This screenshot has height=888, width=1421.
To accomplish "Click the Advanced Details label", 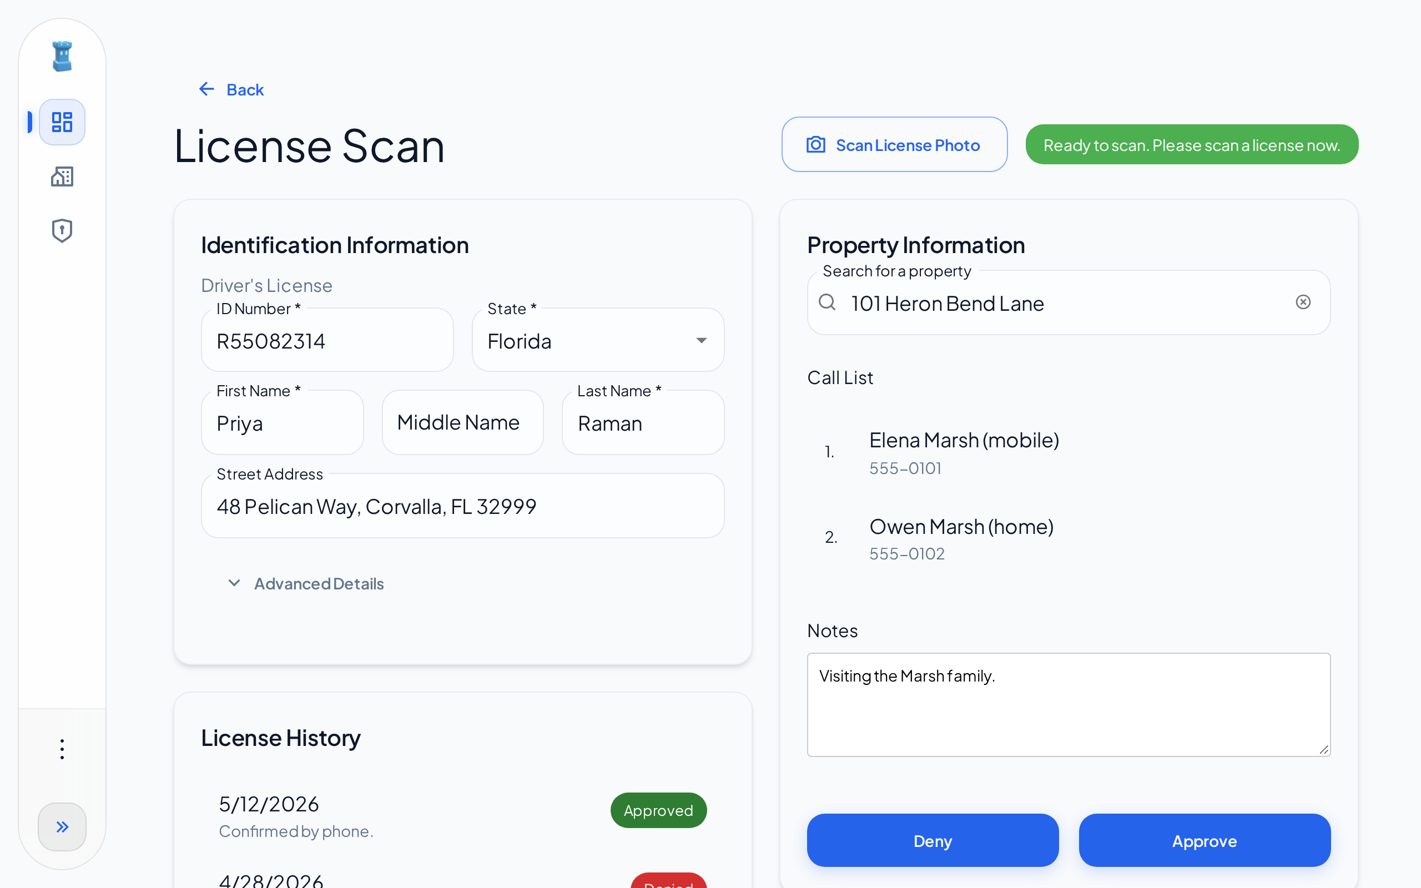I will (319, 584).
